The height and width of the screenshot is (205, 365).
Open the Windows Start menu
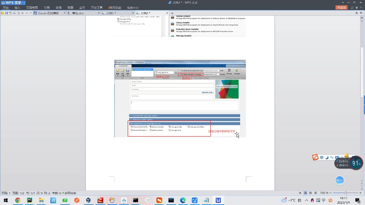6,200
